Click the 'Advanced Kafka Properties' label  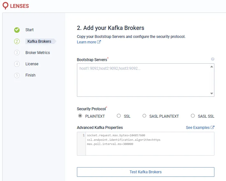click(x=100, y=128)
